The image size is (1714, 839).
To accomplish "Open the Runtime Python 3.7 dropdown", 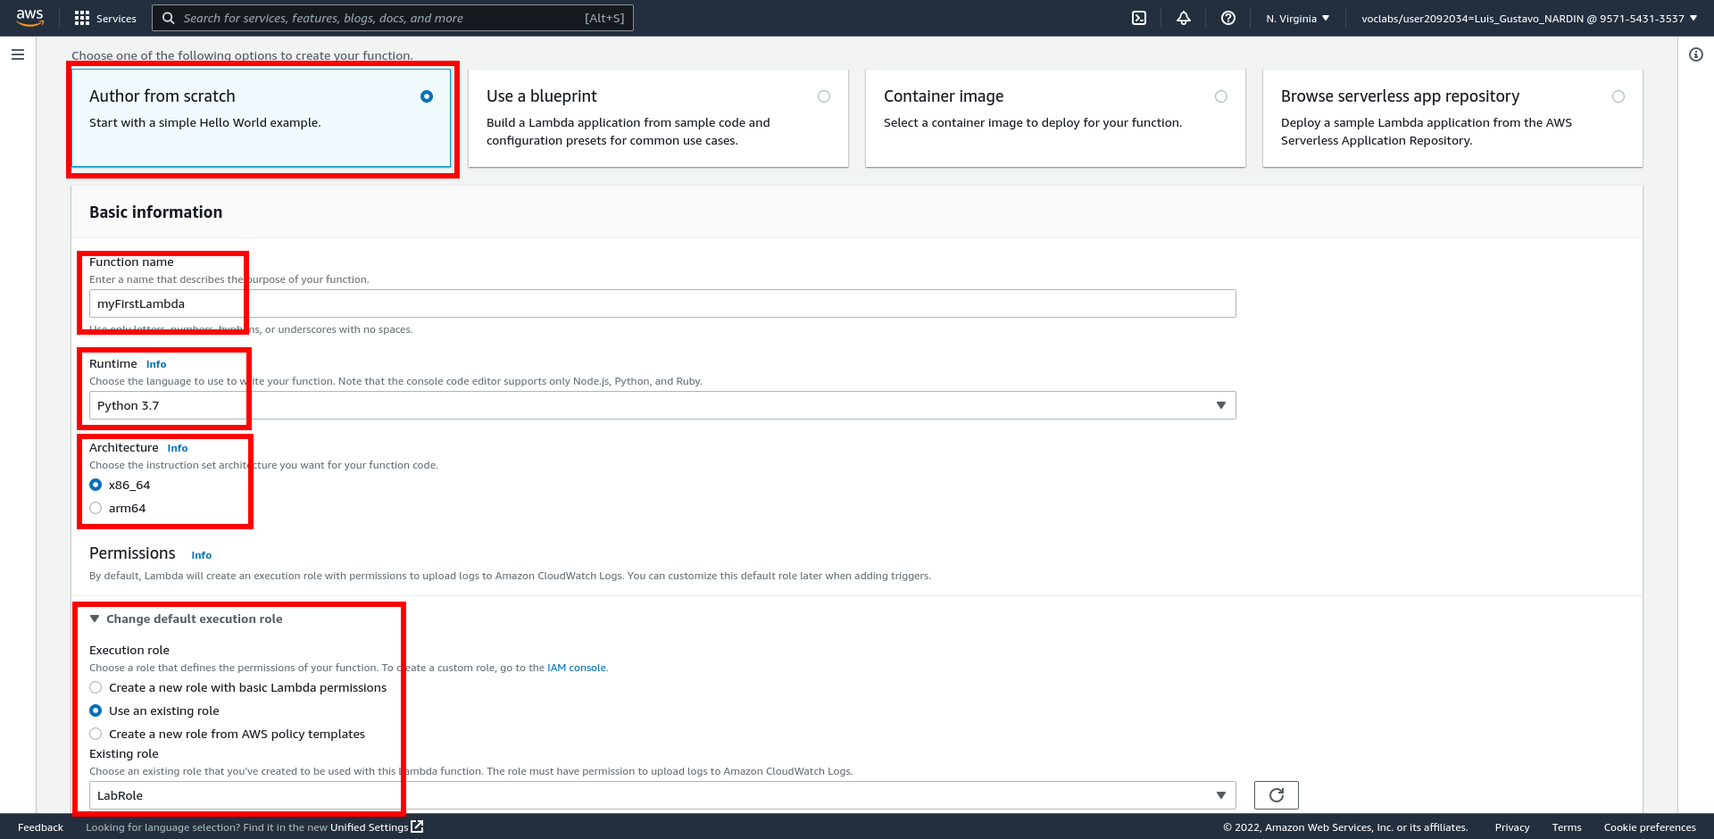I will coord(661,405).
